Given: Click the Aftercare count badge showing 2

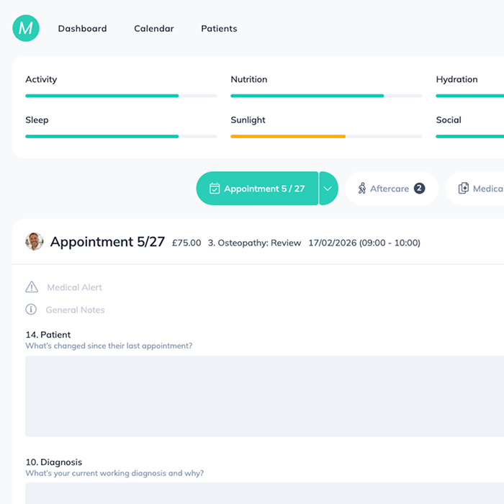Looking at the screenshot, I should 419,189.
